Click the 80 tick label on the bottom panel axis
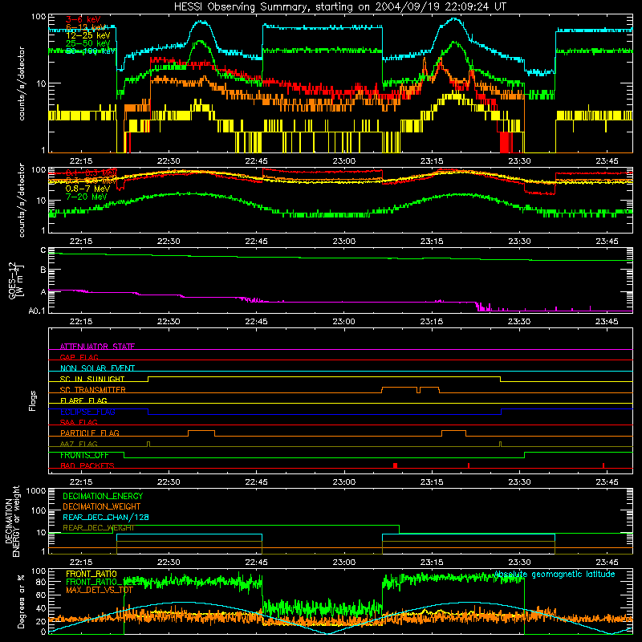 coord(42,582)
